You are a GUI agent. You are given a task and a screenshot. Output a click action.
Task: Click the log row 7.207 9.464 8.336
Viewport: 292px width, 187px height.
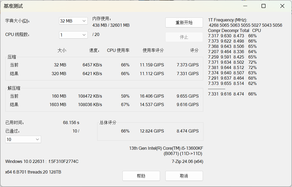click(x=232, y=52)
